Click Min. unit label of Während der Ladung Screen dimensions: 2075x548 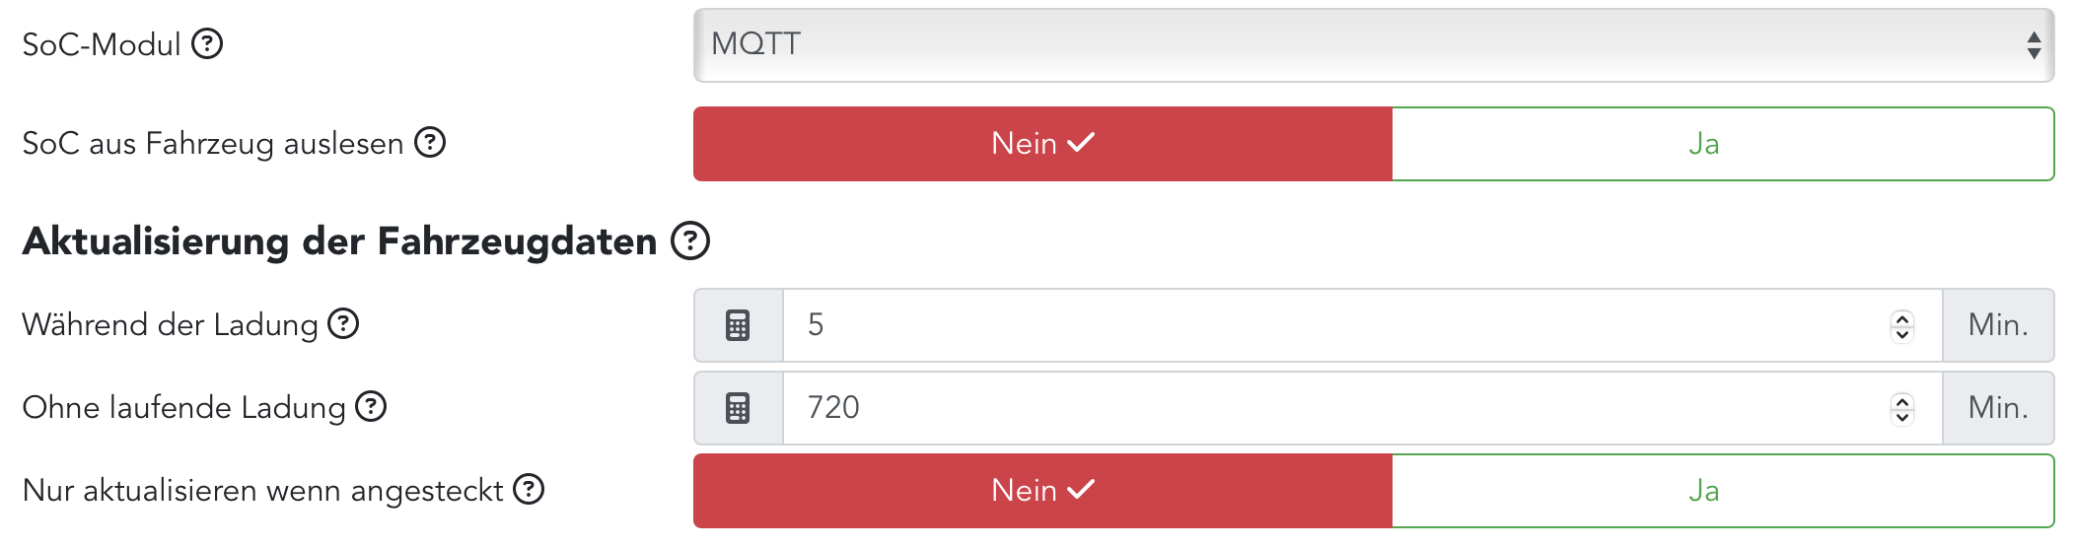[x=1998, y=325]
